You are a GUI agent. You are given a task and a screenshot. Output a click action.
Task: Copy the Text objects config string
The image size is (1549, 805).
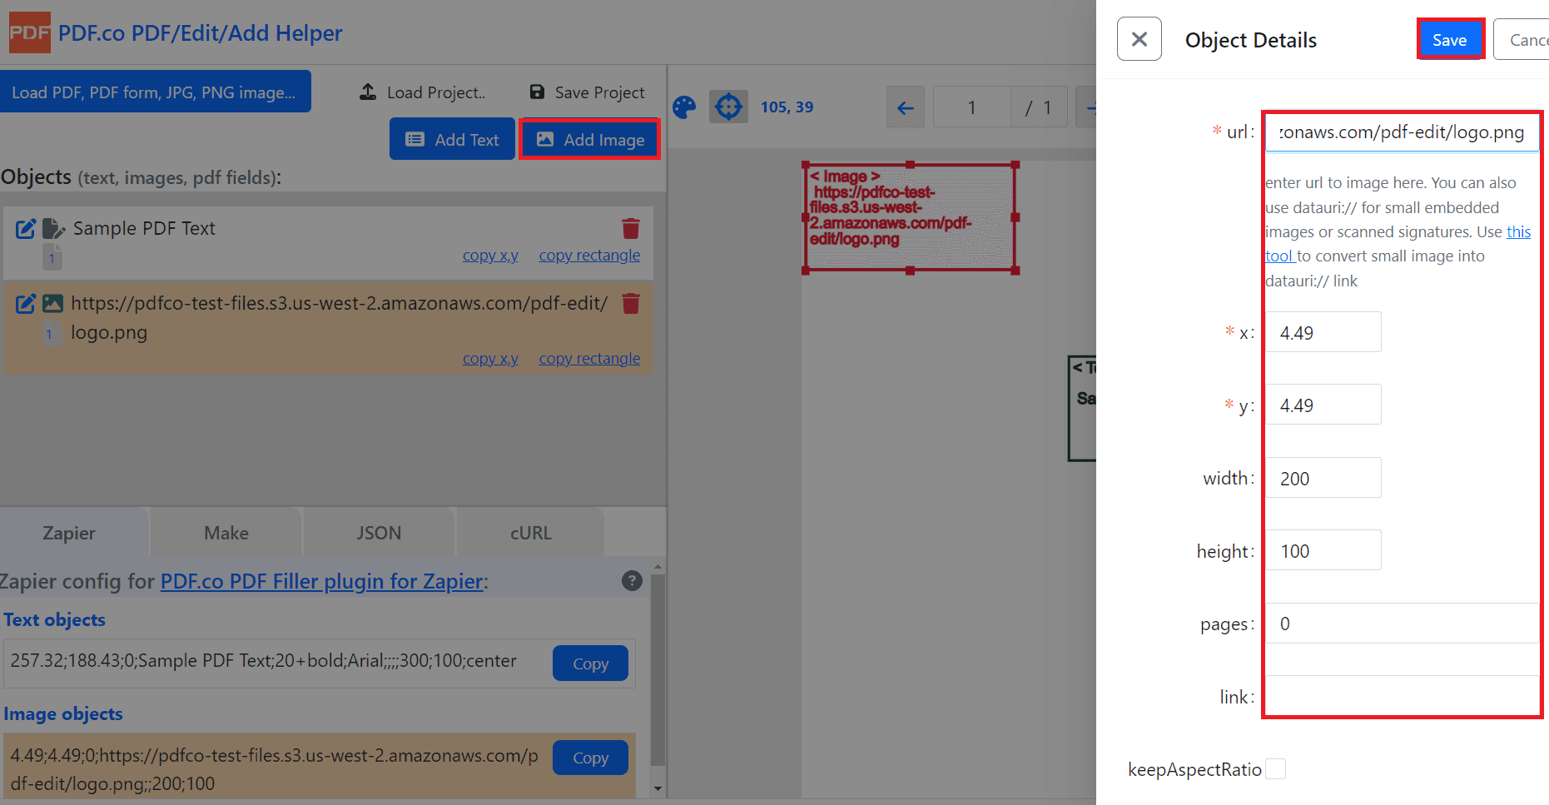coord(590,663)
